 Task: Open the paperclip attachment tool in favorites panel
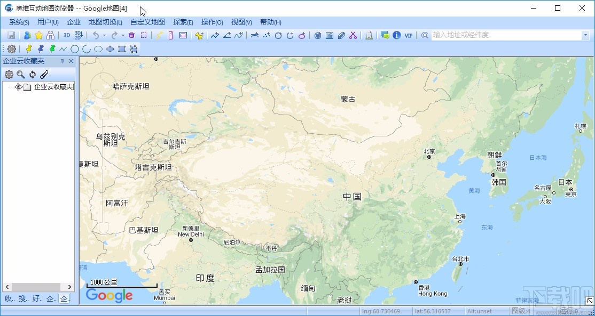coord(44,74)
